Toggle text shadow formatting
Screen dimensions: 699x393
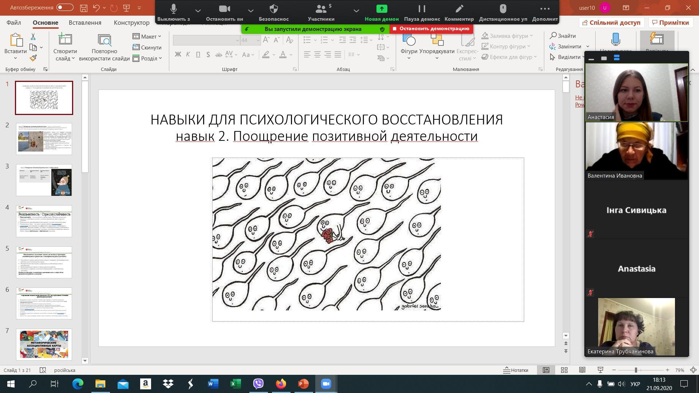[x=208, y=55]
